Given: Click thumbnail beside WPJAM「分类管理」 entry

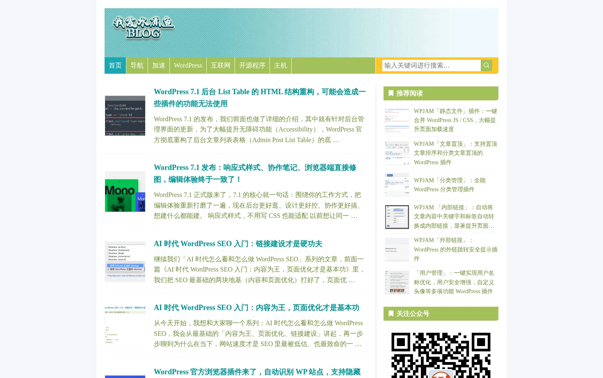Looking at the screenshot, I should [x=397, y=185].
